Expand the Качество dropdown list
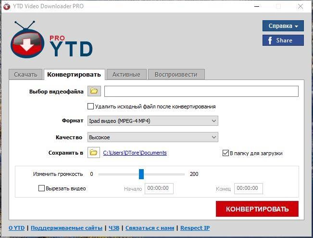The height and width of the screenshot is (238, 313). tap(153, 137)
